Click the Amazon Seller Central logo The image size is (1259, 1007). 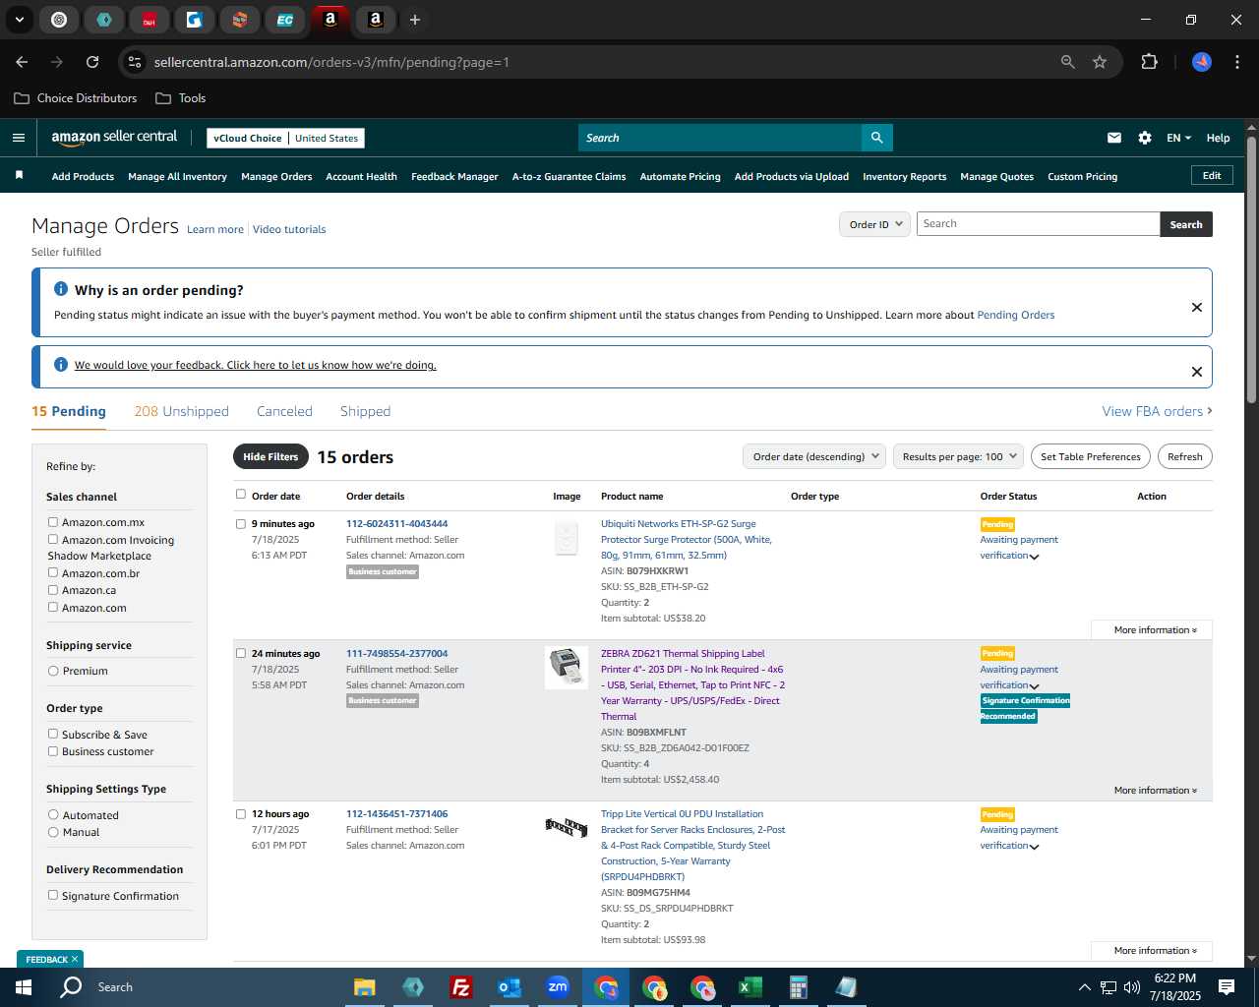tap(114, 138)
